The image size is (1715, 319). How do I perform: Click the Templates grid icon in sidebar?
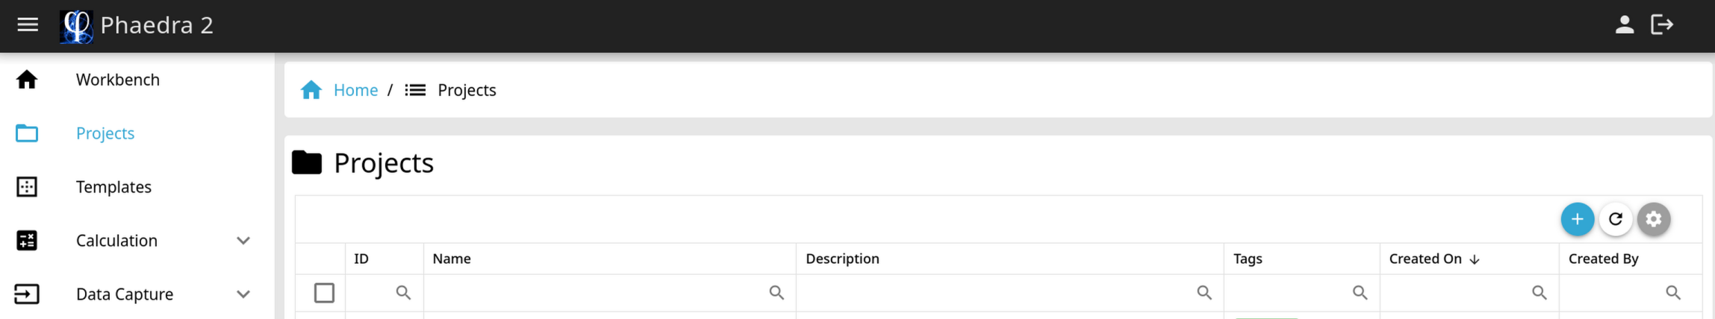[27, 186]
